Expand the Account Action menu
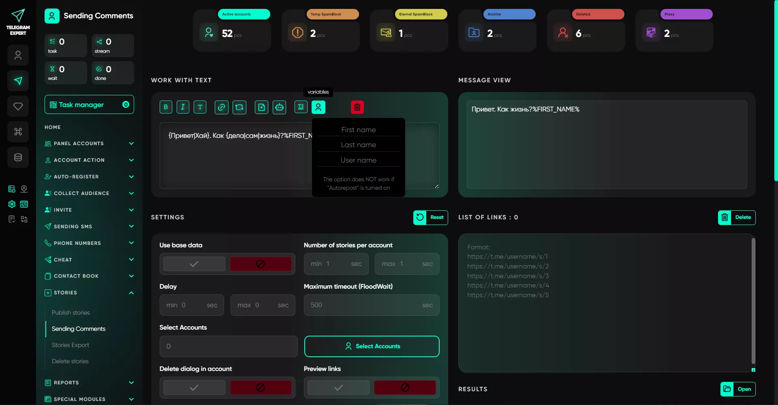This screenshot has height=405, width=778. tap(89, 160)
